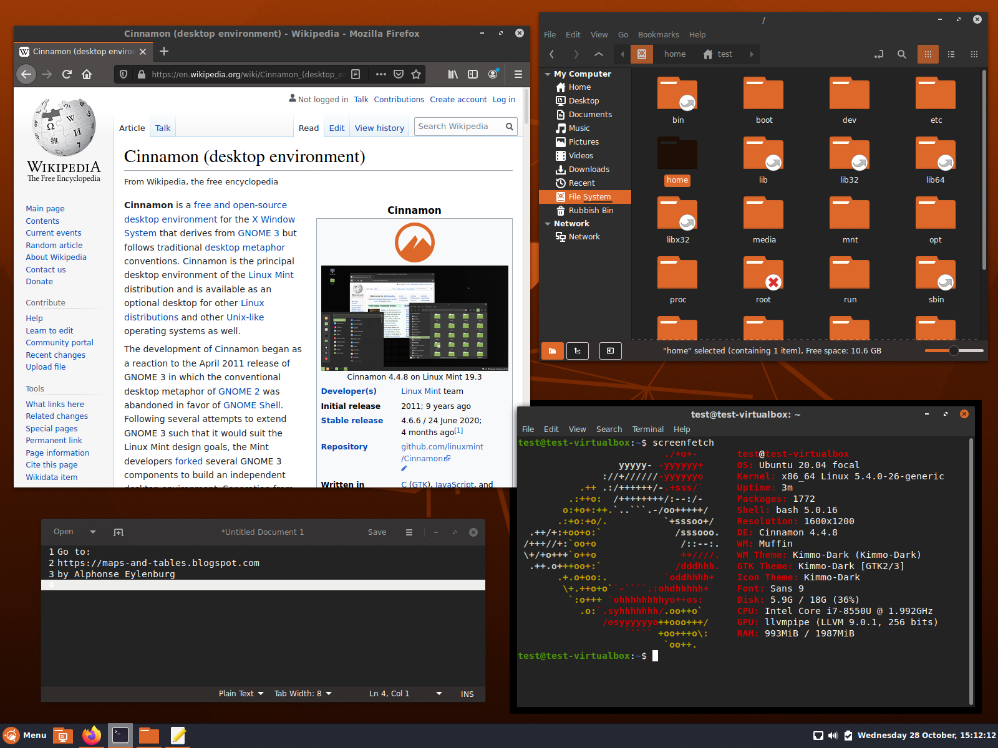998x748 pixels.
Task: Open Firefox reader view icon
Action: click(x=356, y=74)
